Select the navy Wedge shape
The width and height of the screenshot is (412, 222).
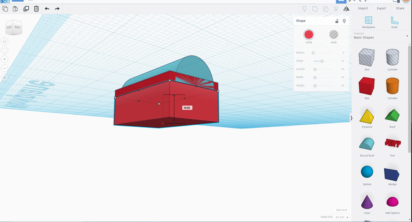pos(392,174)
